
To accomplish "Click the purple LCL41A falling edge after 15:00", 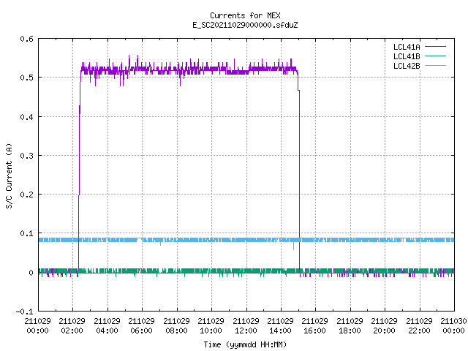I will click(x=299, y=179).
